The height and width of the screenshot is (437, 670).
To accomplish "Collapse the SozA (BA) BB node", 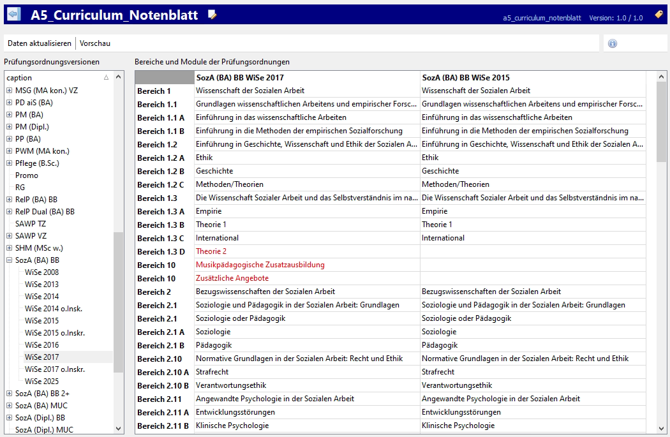I will click(x=9, y=260).
